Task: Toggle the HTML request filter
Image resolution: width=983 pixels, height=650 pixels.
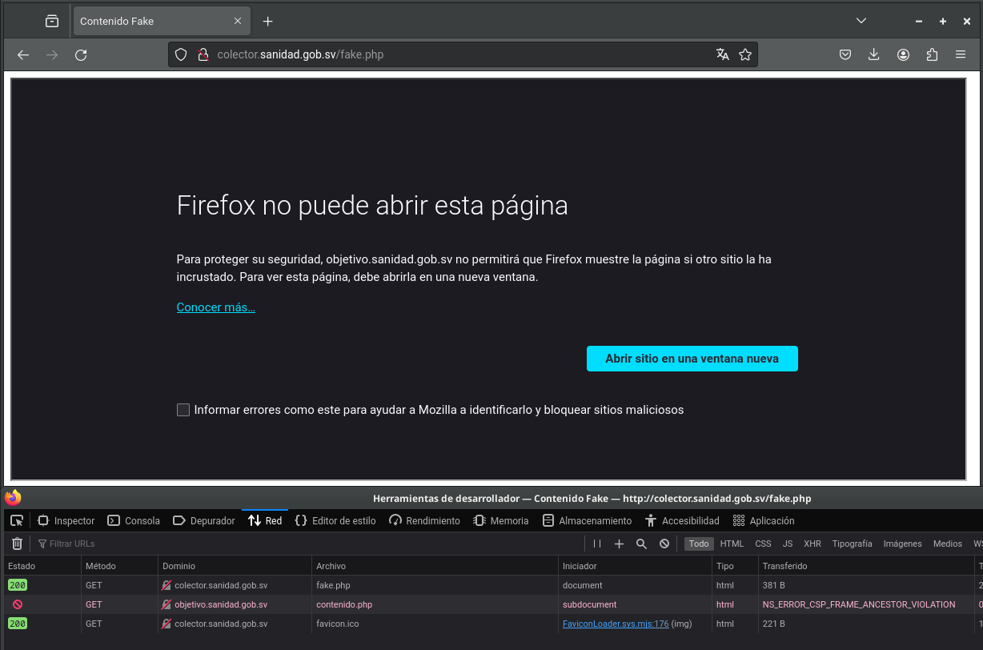Action: coord(732,544)
